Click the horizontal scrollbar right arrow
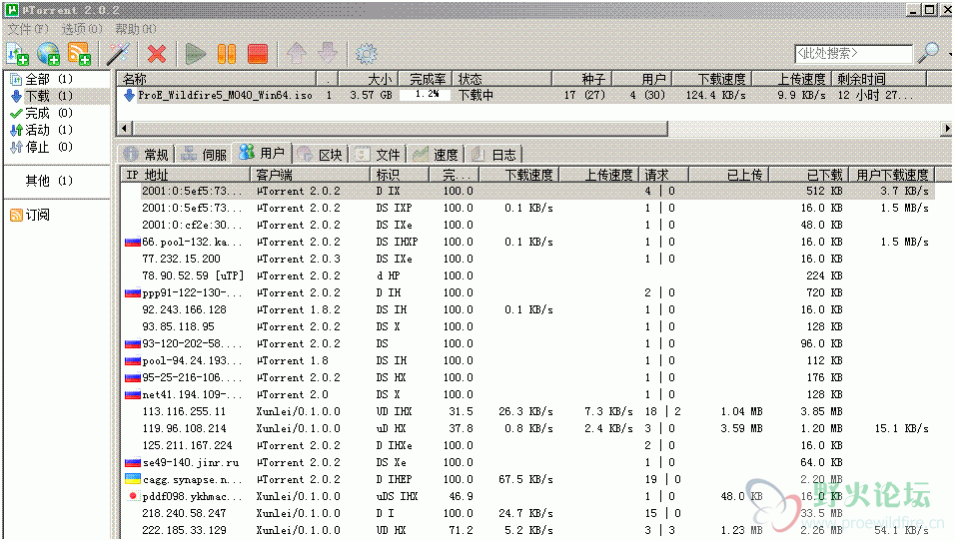 coord(946,128)
